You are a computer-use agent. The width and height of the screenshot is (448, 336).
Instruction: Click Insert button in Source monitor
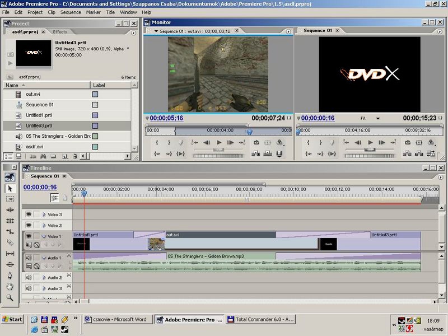coord(255,153)
